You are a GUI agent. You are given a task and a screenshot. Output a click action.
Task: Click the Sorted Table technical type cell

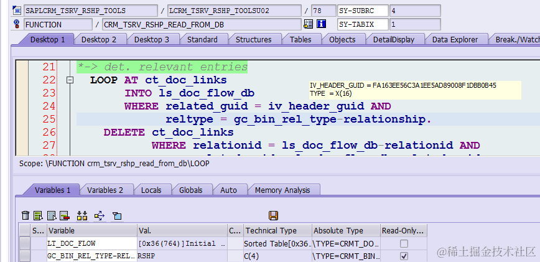point(277,244)
